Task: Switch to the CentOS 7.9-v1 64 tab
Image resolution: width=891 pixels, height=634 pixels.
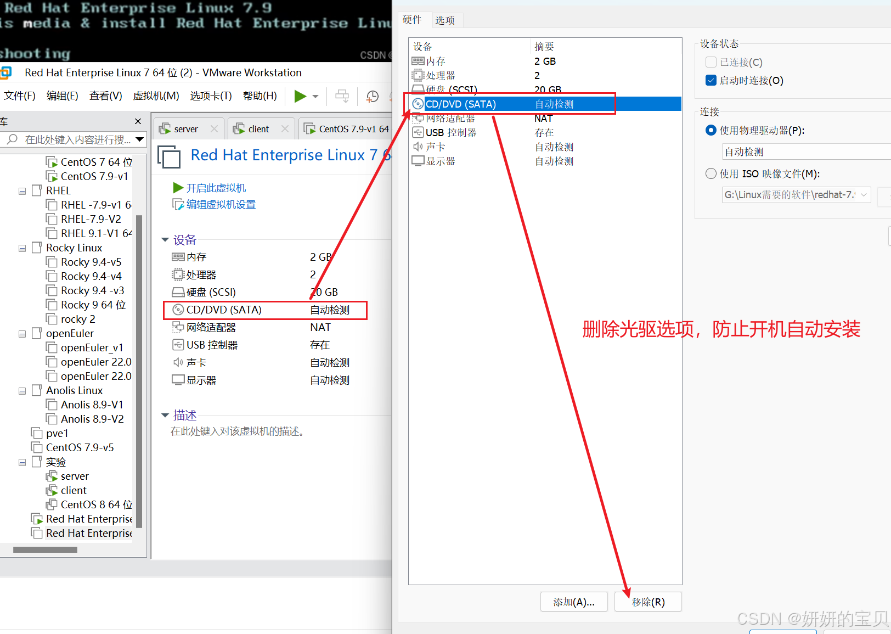Action: click(347, 129)
